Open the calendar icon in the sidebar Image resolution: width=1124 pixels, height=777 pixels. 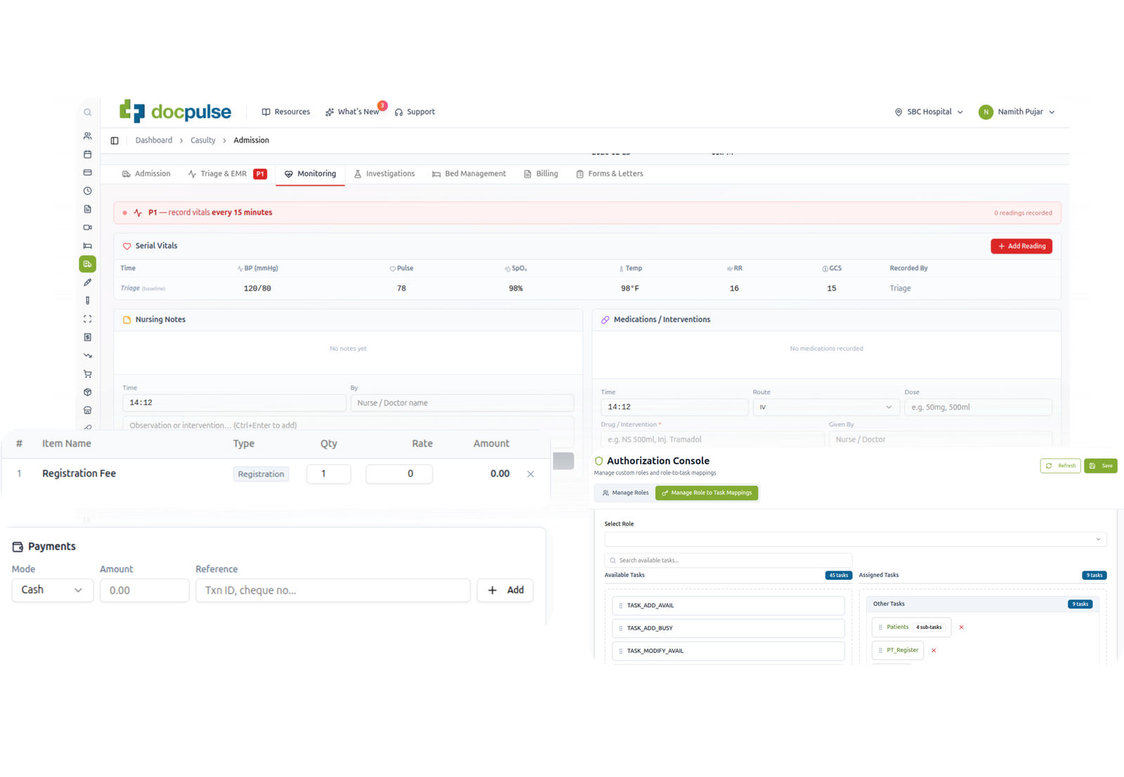[x=87, y=154]
